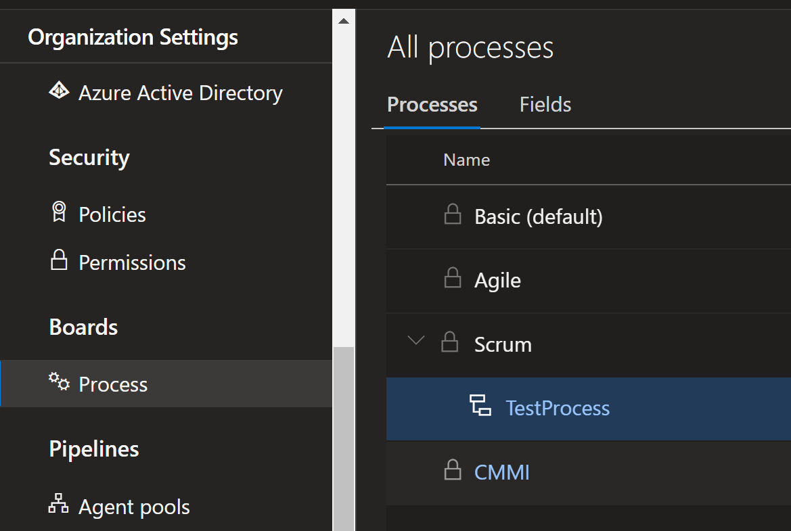
Task: Select the Policies badge icon
Action: pos(60,212)
